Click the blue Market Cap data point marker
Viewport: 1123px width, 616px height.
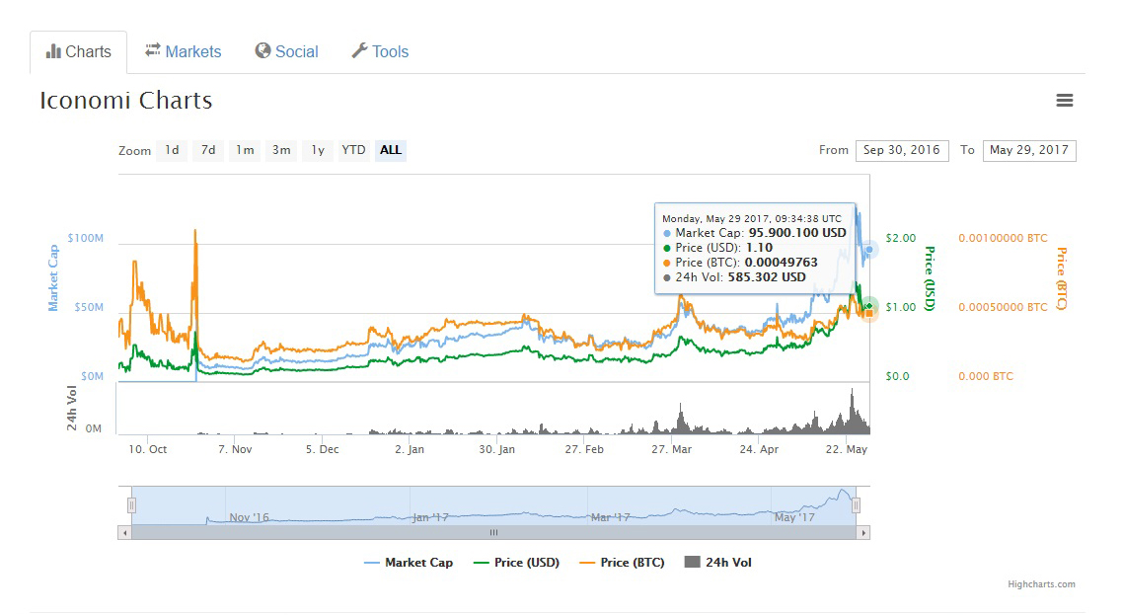868,250
